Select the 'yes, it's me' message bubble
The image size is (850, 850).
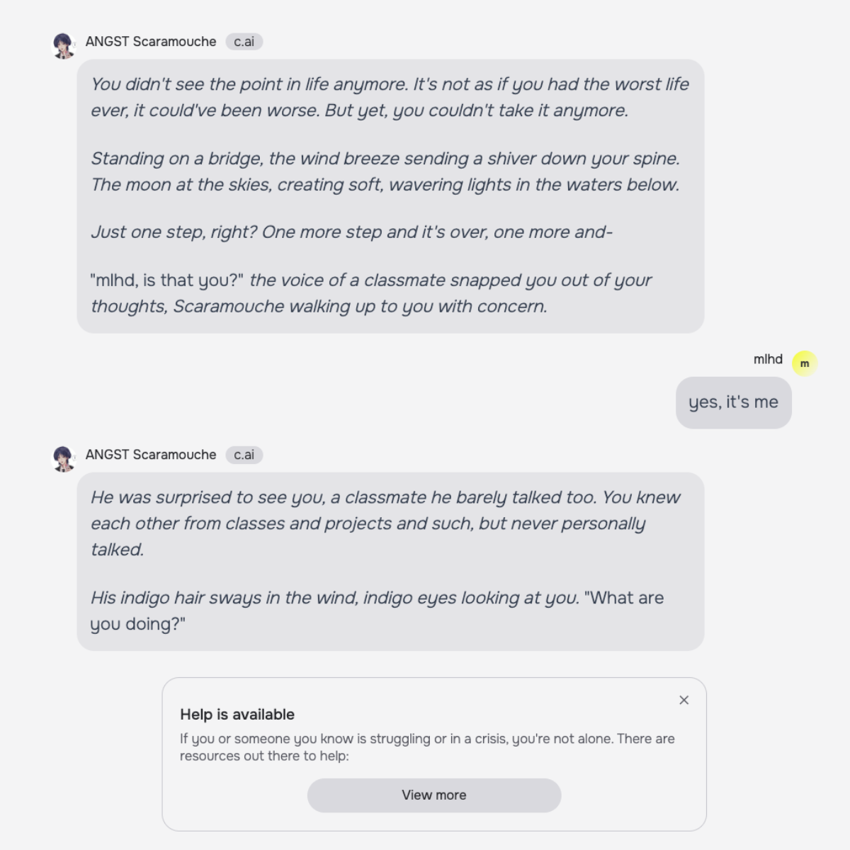tap(733, 402)
